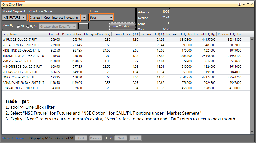256x143 pixels.
Task: Sort by Current column header
Action: [54, 34]
